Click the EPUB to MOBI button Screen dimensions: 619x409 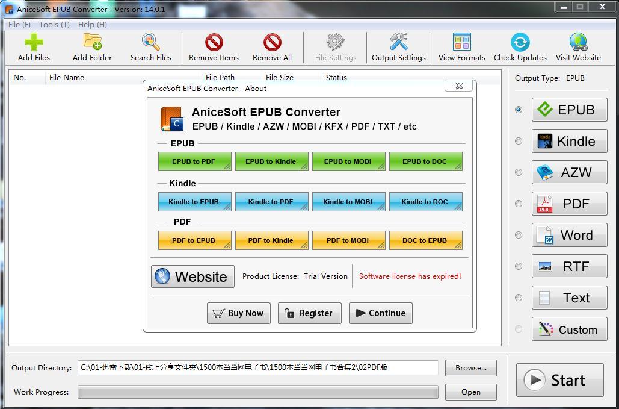pos(348,161)
